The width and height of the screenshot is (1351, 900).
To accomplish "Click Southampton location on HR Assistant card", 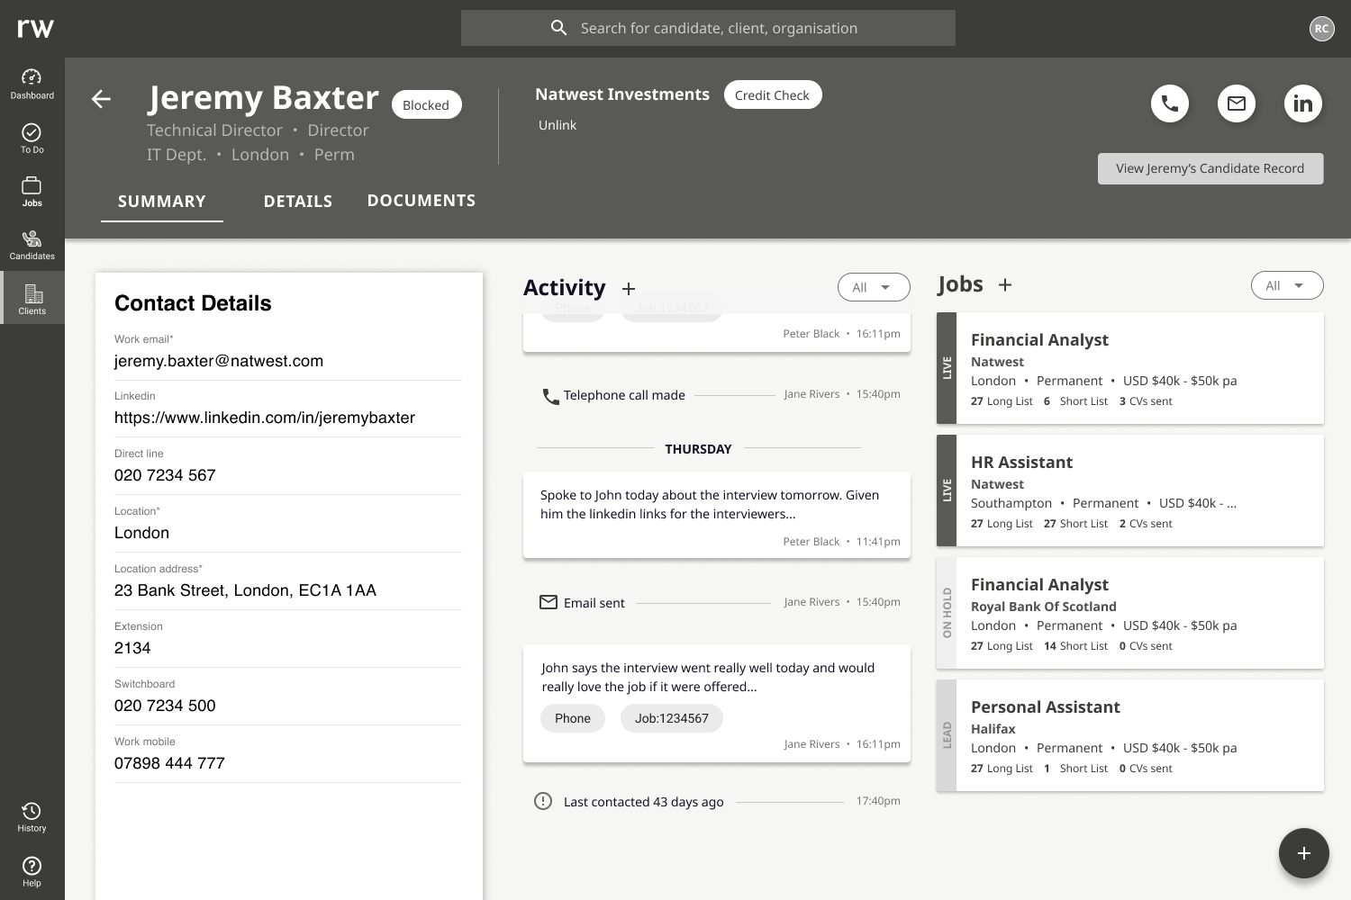I will [x=1011, y=503].
